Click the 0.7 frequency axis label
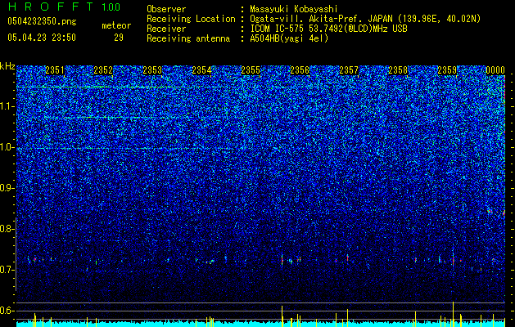The width and height of the screenshot is (515, 327). (x=7, y=270)
